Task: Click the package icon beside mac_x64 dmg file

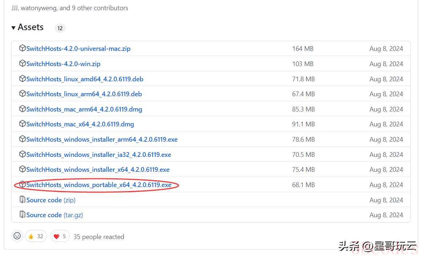Action: pos(23,124)
